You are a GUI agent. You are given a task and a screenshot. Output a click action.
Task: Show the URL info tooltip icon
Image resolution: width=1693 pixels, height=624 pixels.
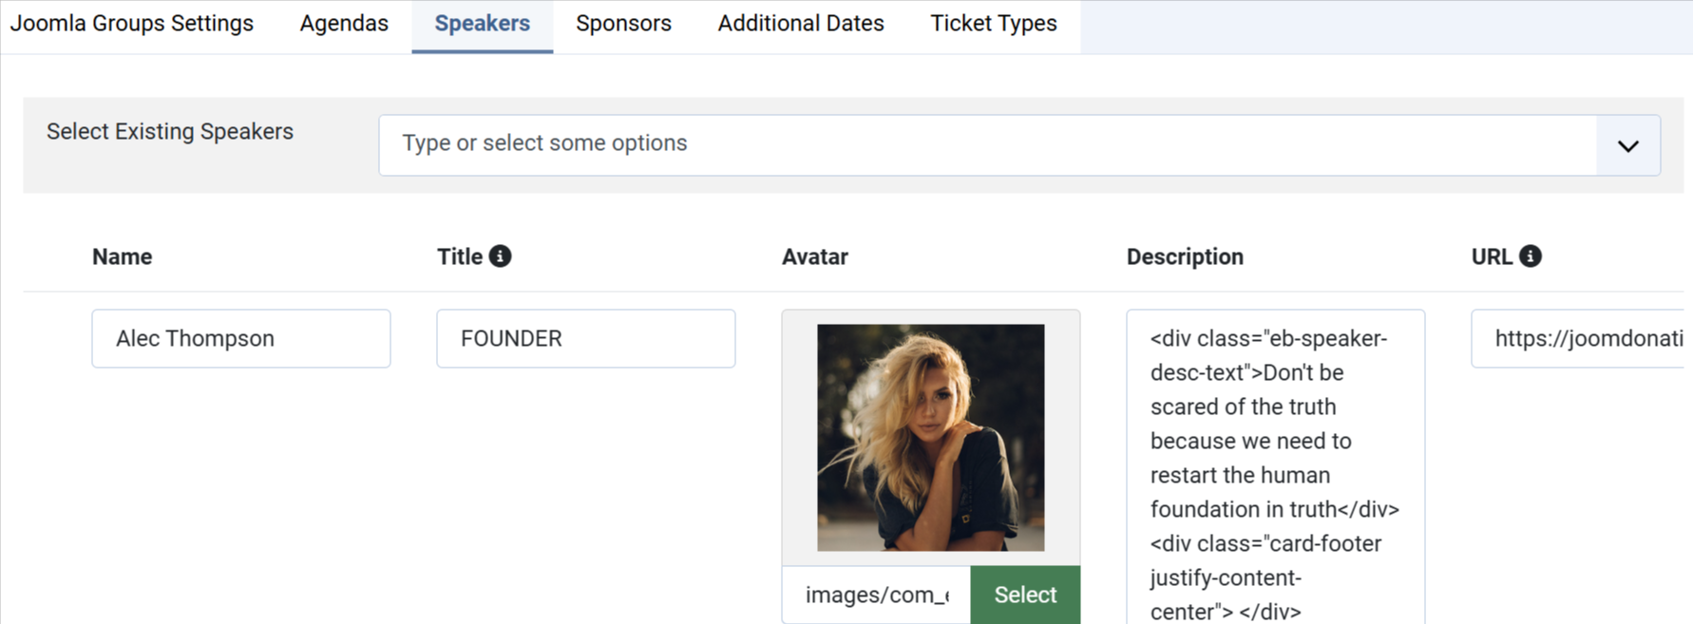point(1531,256)
